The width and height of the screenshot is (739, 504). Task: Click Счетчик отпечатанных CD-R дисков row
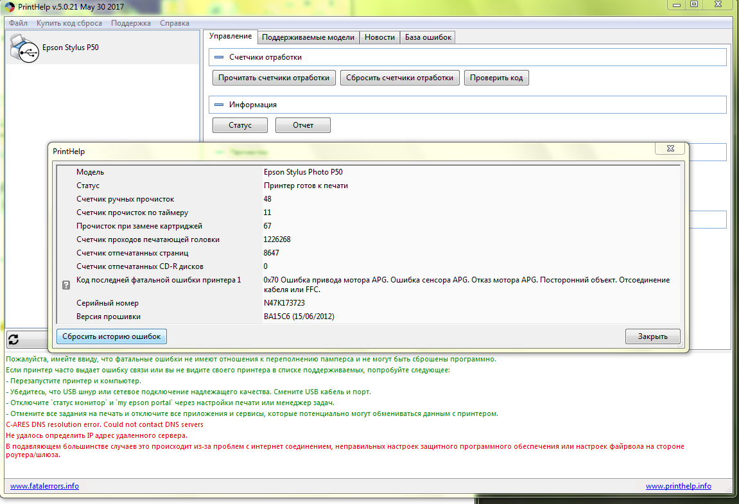368,266
